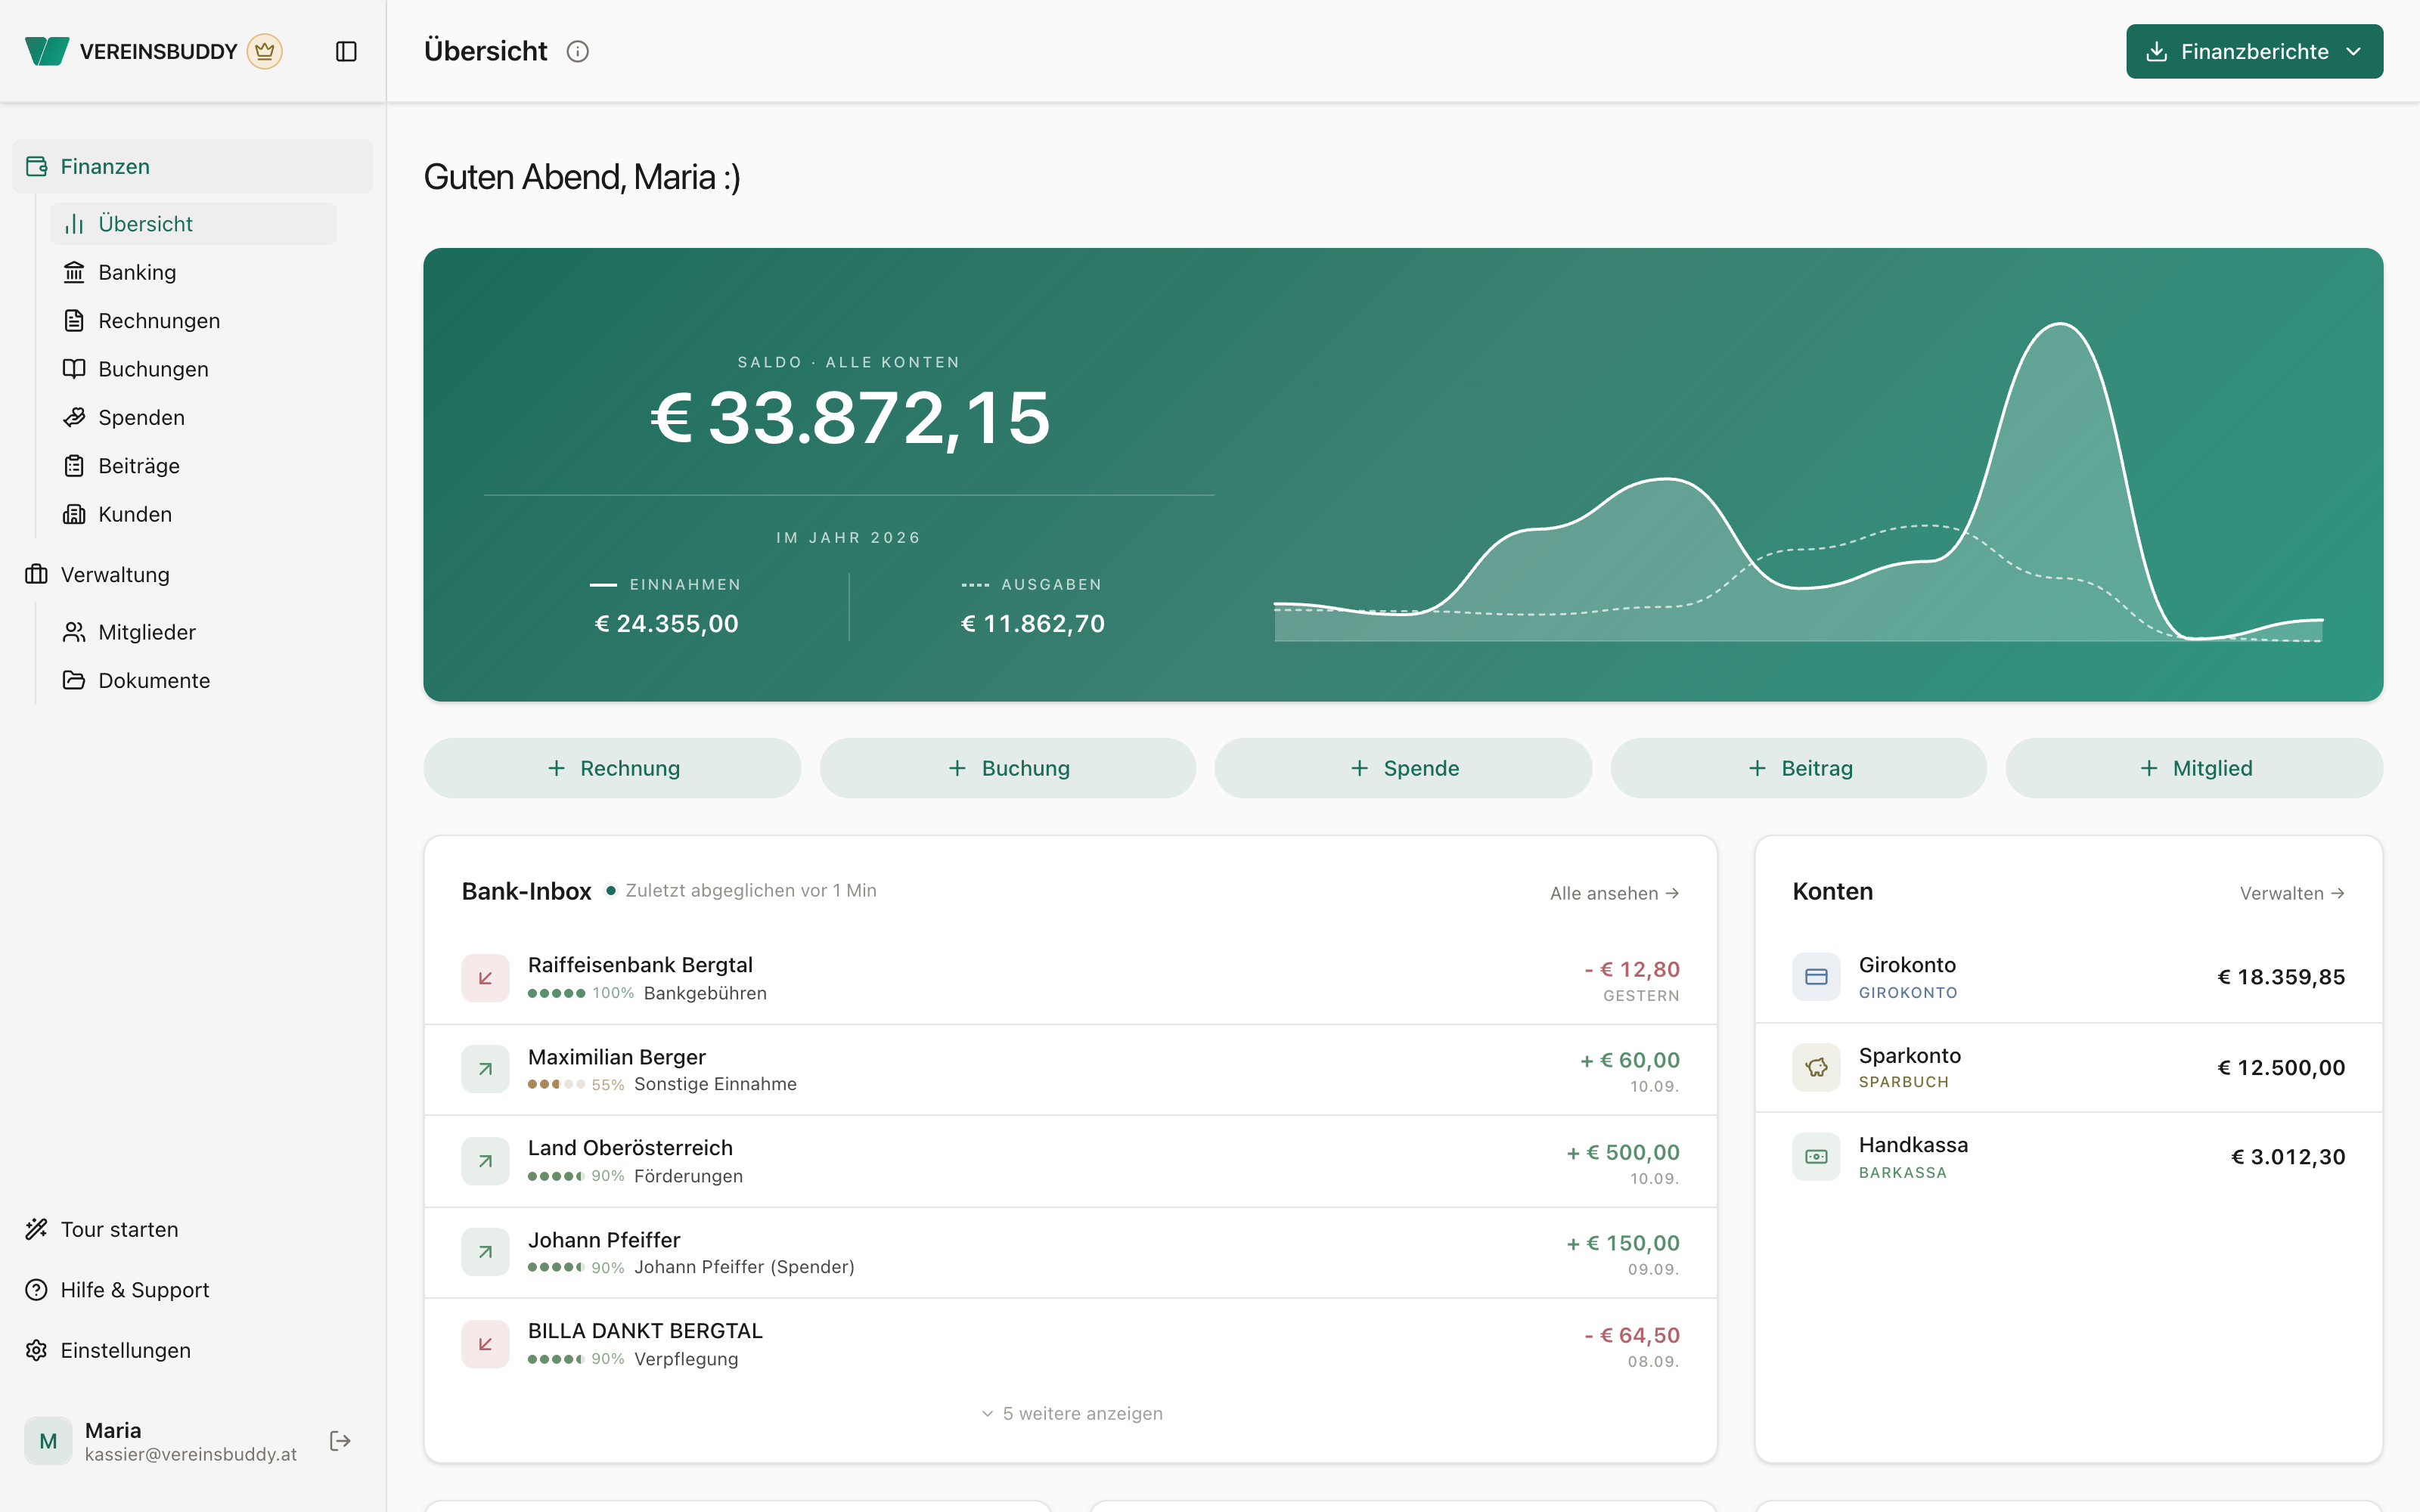Click the Kunden building icon
2420x1512 pixels.
tap(74, 514)
